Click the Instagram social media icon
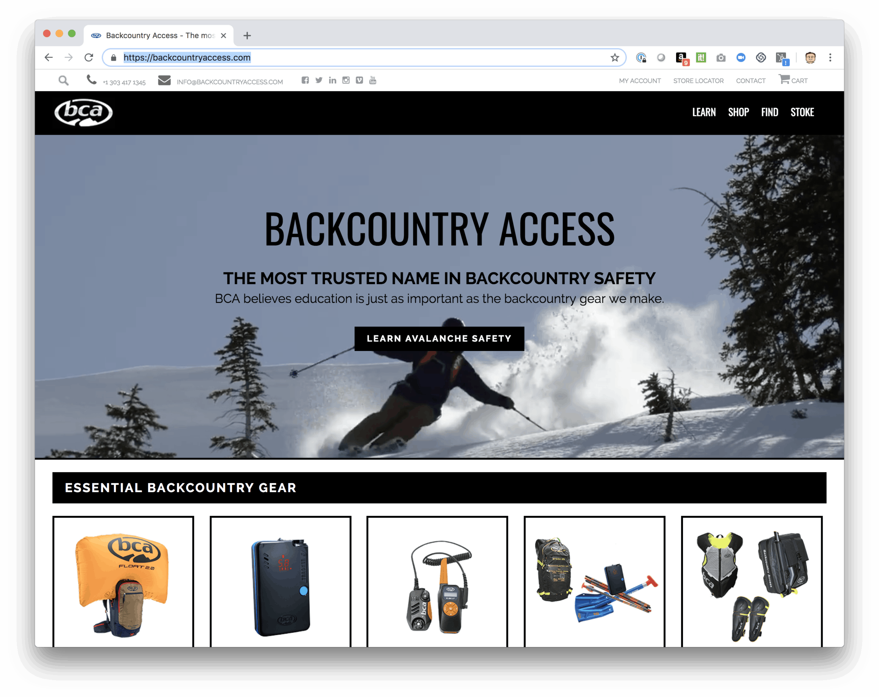The width and height of the screenshot is (879, 697). tap(346, 81)
